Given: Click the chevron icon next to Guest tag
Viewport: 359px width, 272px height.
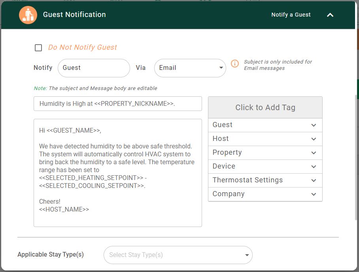Looking at the screenshot, I should [314, 125].
